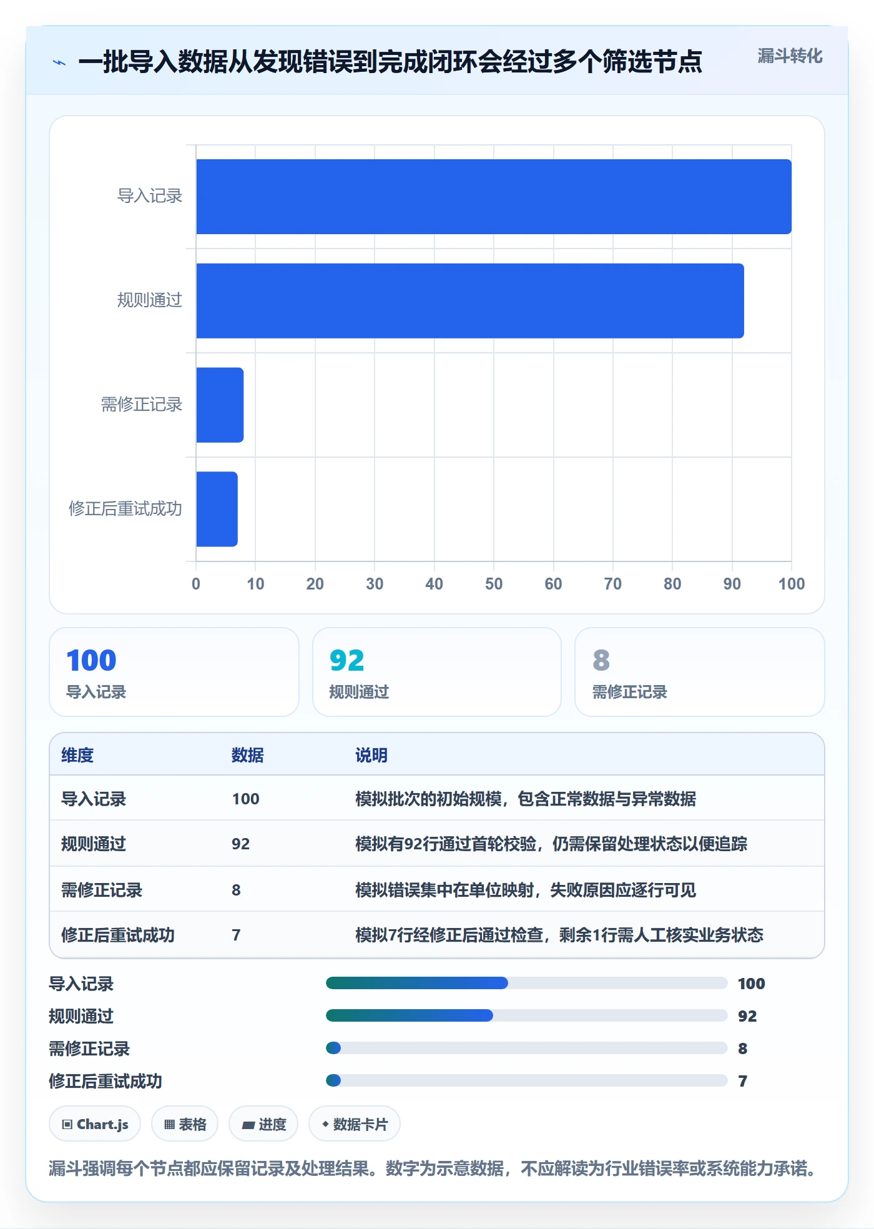
Task: Click the chart y-axis label 需修正记录
Action: 142,405
